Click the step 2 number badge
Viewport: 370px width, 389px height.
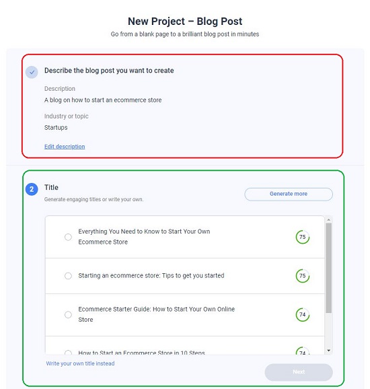pos(32,189)
